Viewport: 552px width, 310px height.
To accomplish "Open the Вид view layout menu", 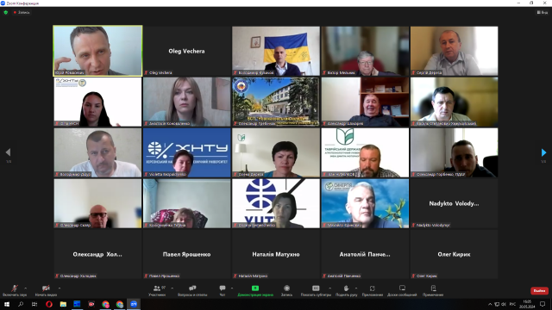I will point(543,12).
